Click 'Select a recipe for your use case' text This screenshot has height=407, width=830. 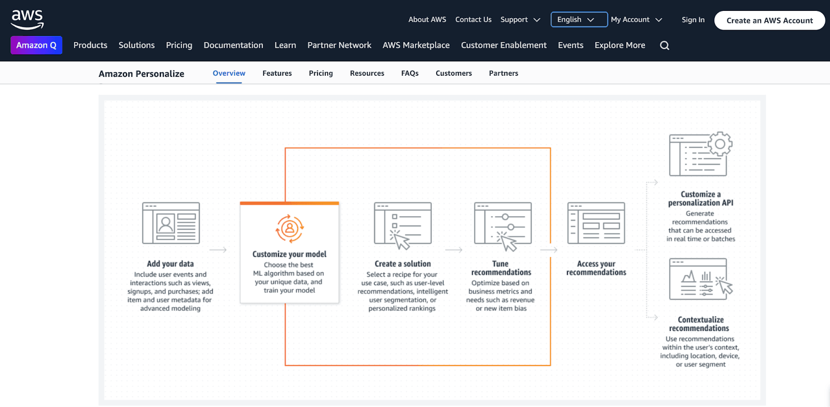(403, 291)
